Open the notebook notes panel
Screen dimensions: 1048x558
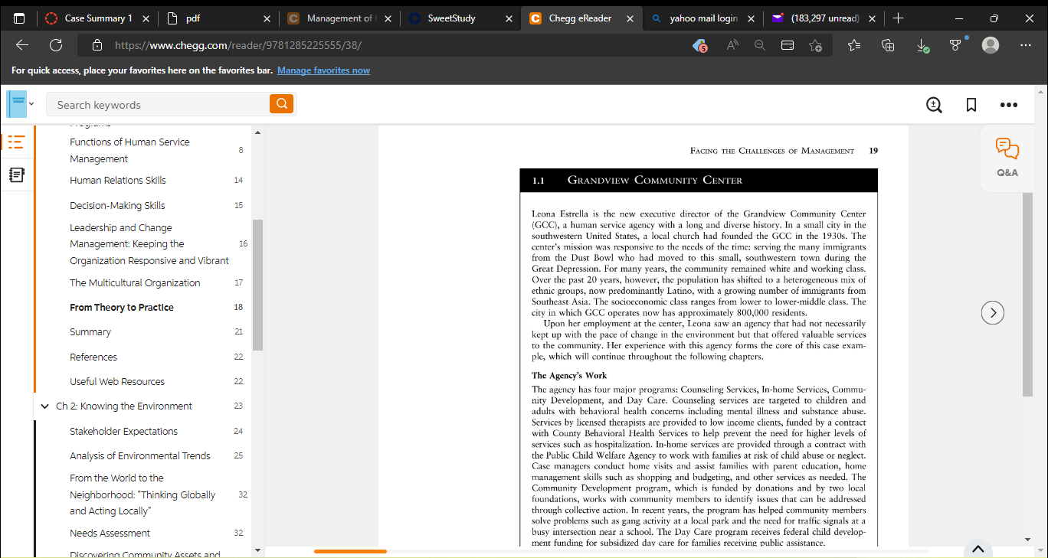tap(15, 175)
